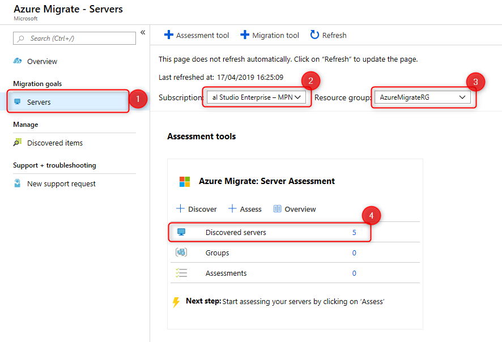Collapse the sidebar with double-chevron icon
Viewport: 502px width, 342px height.
(143, 32)
